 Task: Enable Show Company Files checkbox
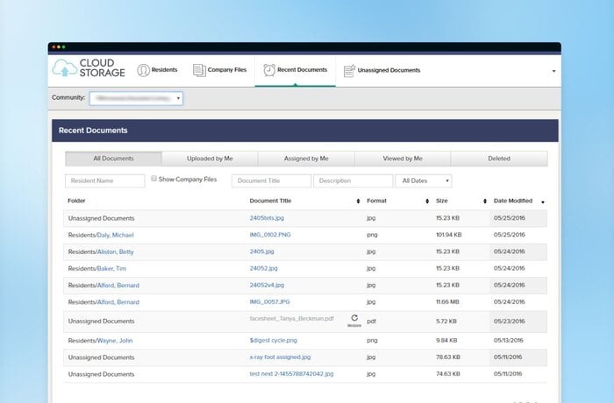pos(153,179)
